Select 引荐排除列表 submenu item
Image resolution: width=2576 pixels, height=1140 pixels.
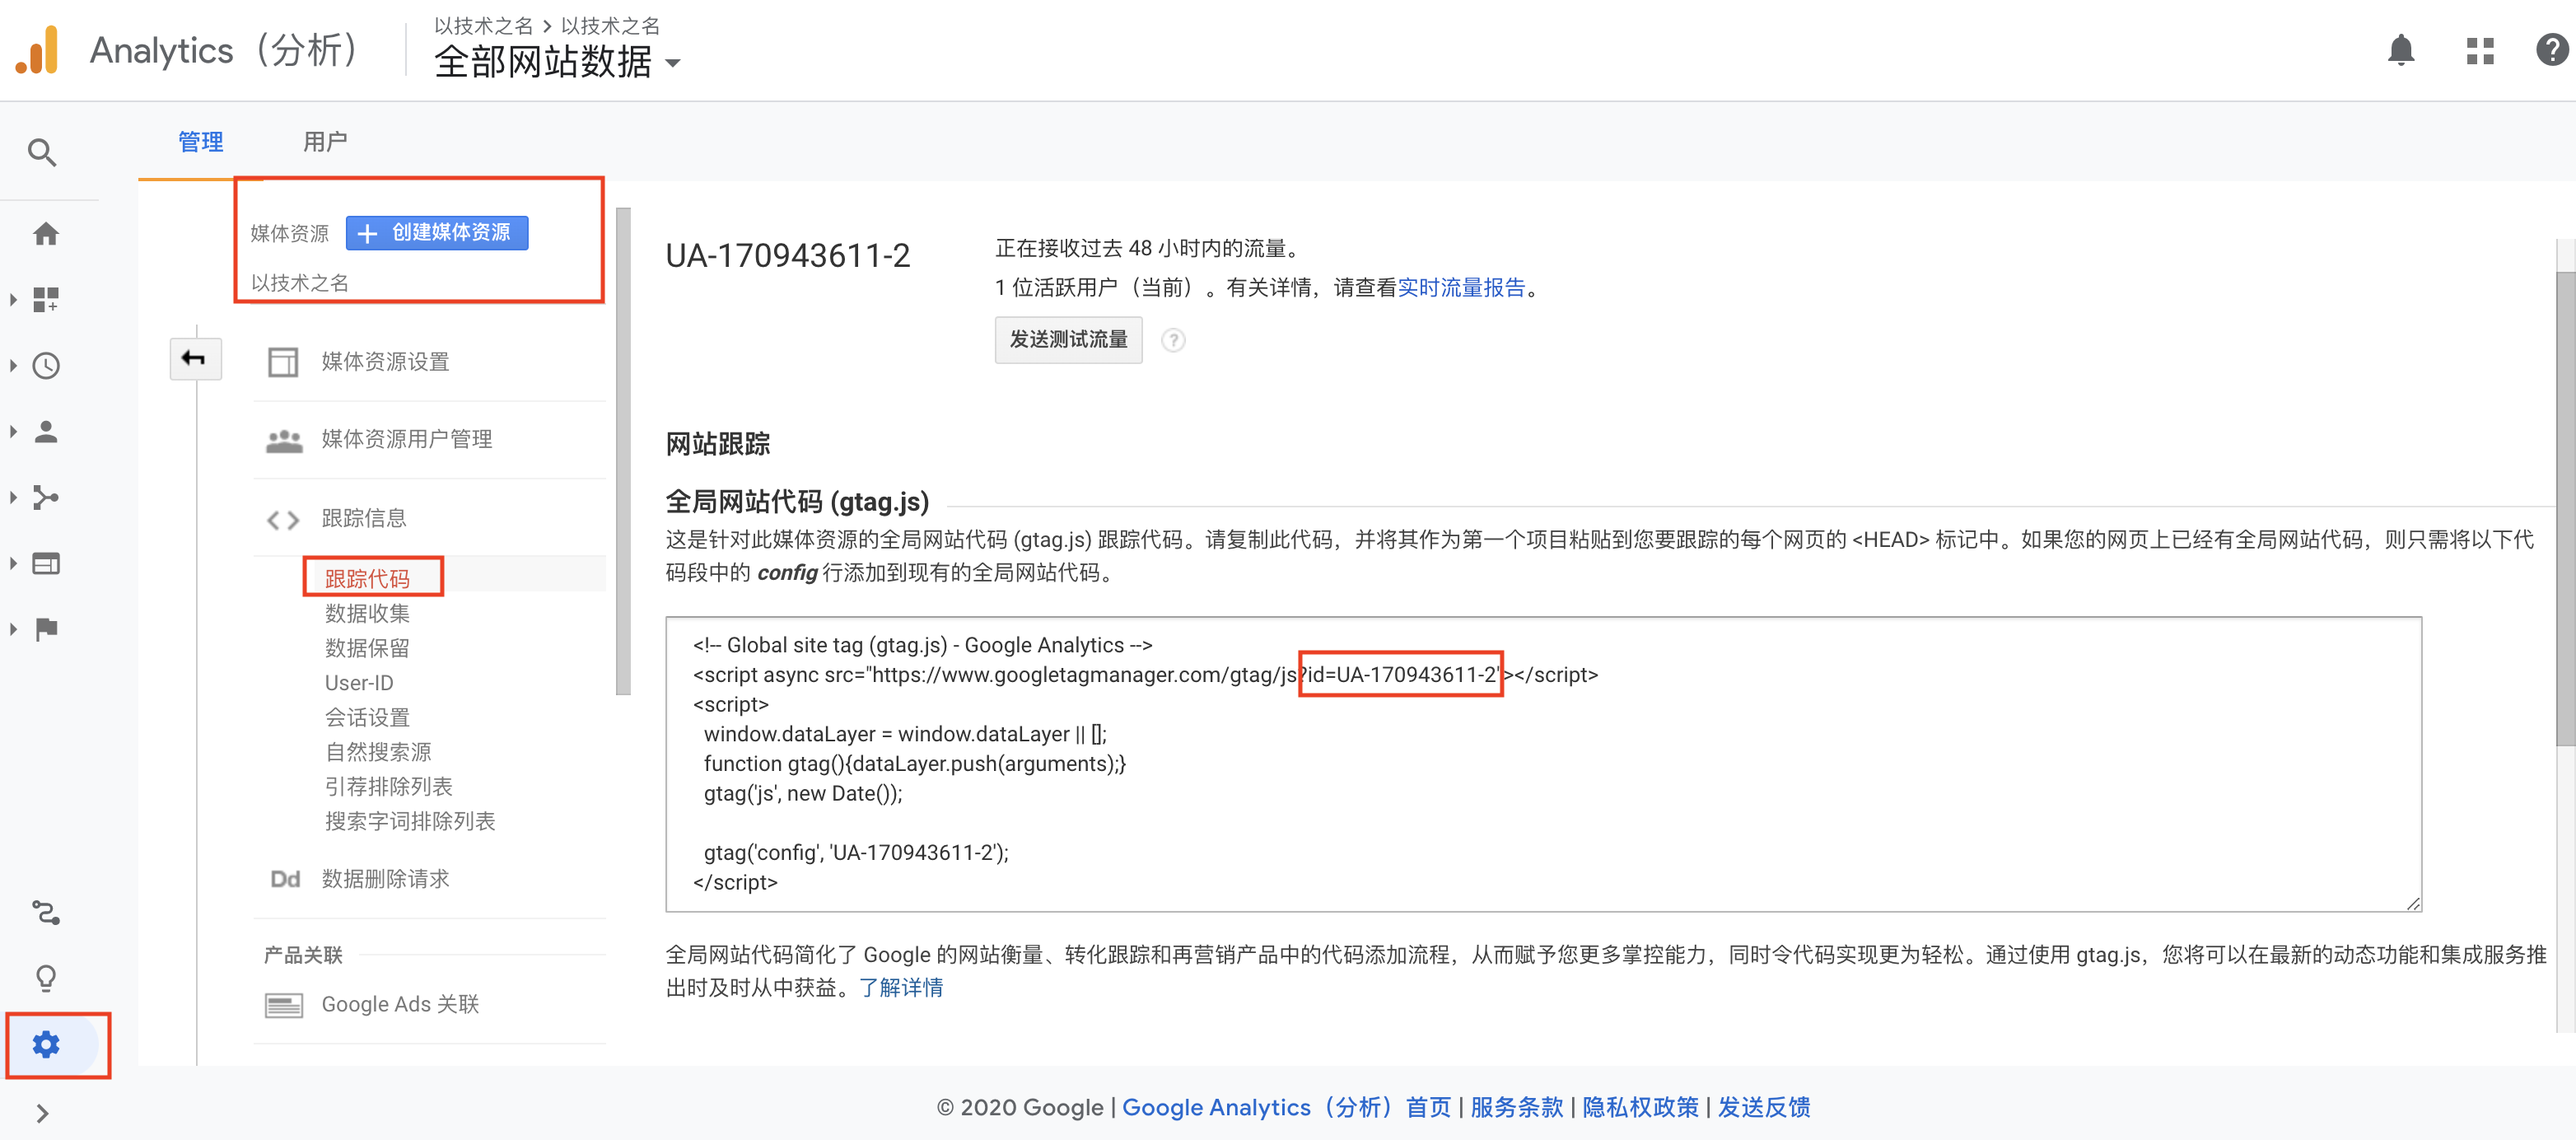click(389, 787)
